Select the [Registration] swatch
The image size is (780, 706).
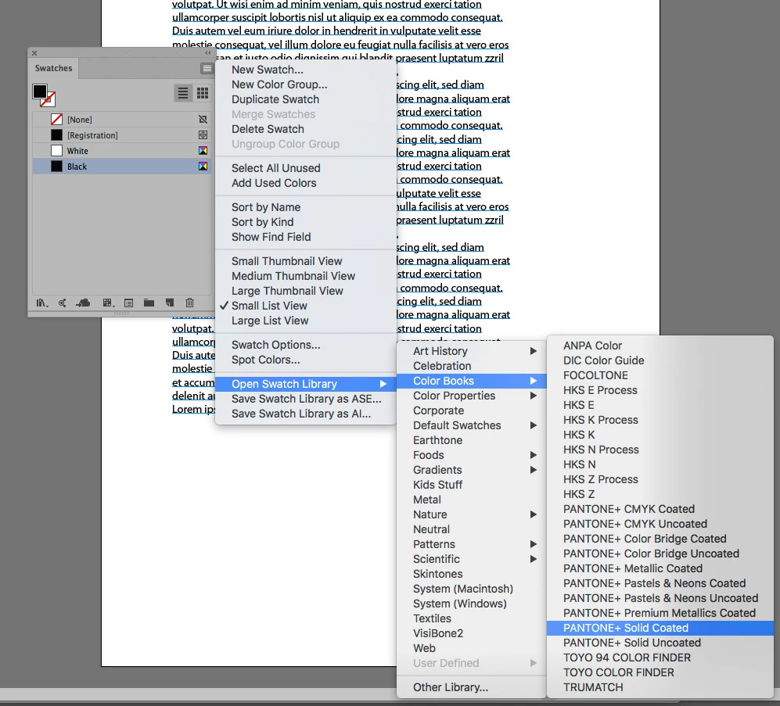122,134
